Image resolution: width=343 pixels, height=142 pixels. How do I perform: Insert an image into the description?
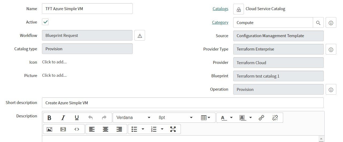49,129
